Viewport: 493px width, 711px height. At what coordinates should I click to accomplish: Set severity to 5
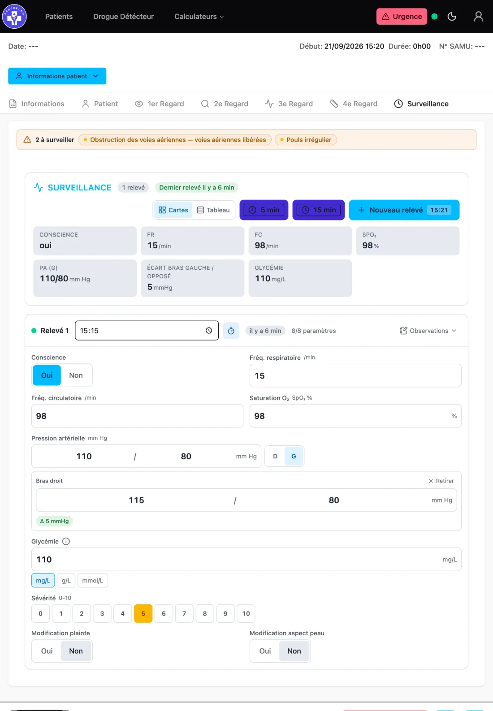[143, 614]
